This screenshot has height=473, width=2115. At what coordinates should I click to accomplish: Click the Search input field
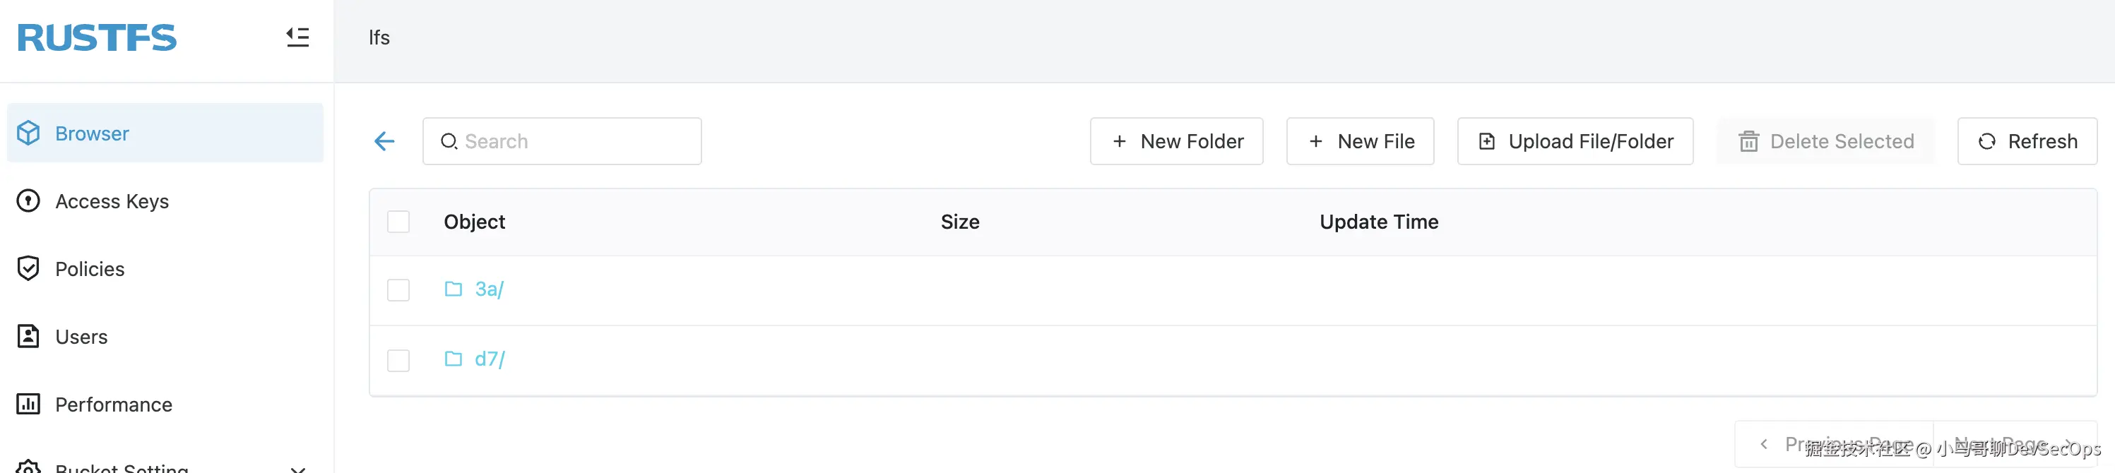click(x=562, y=141)
